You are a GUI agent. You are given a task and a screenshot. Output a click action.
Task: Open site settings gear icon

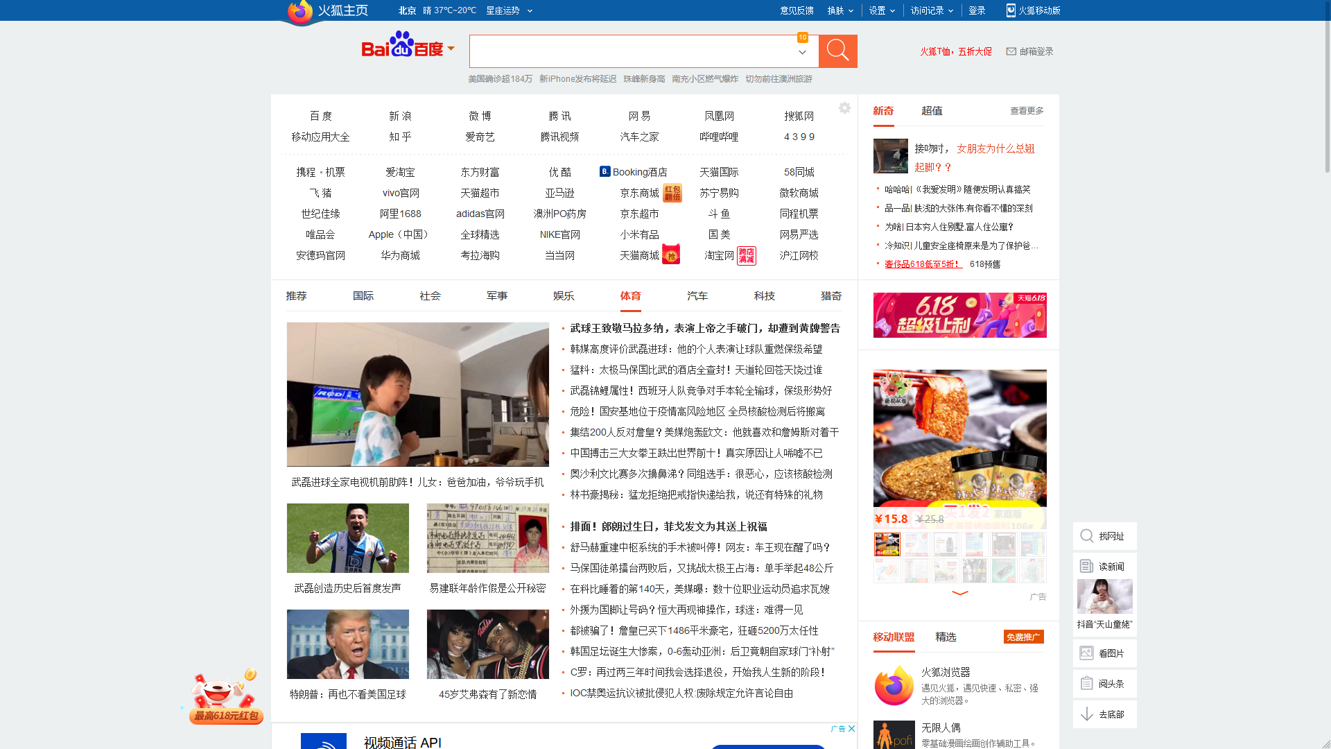[844, 108]
